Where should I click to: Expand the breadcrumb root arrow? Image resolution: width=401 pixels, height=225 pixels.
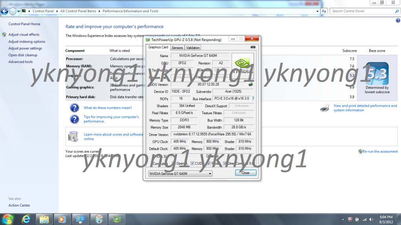pyautogui.click(x=29, y=11)
